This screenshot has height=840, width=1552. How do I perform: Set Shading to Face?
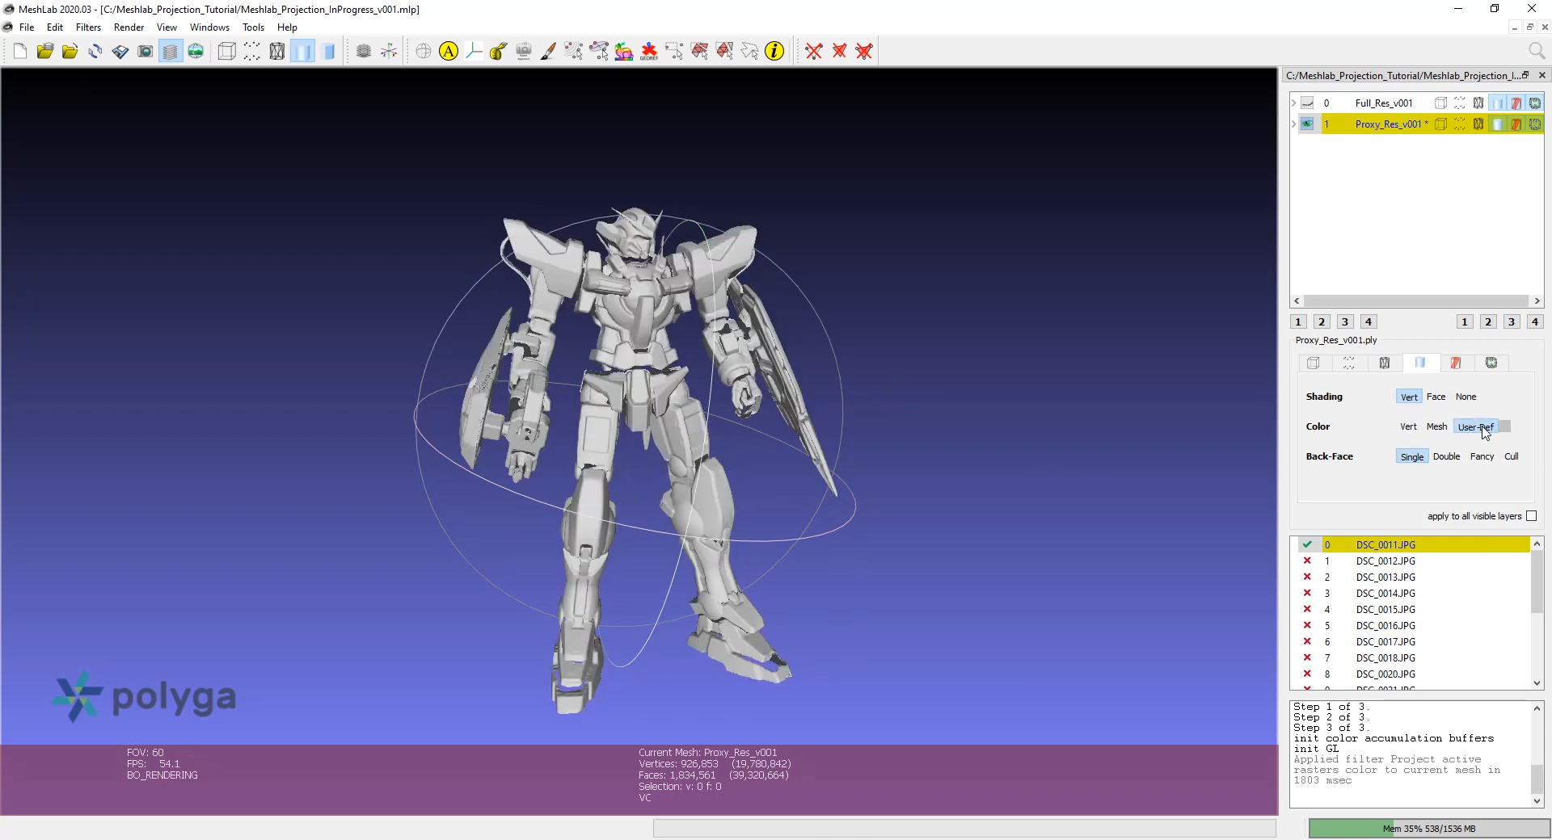click(x=1436, y=397)
